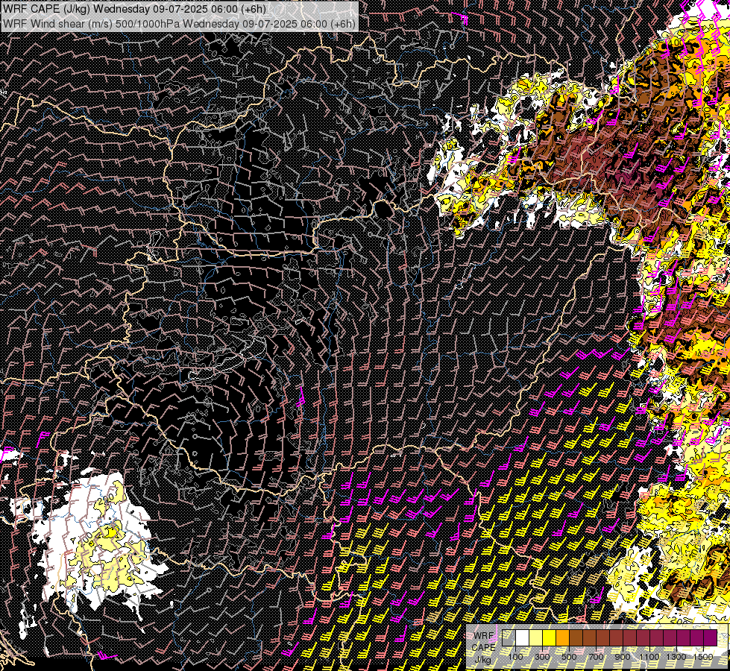
Task: Click the white 100 J/kg legend swatch
Action: pos(523,637)
